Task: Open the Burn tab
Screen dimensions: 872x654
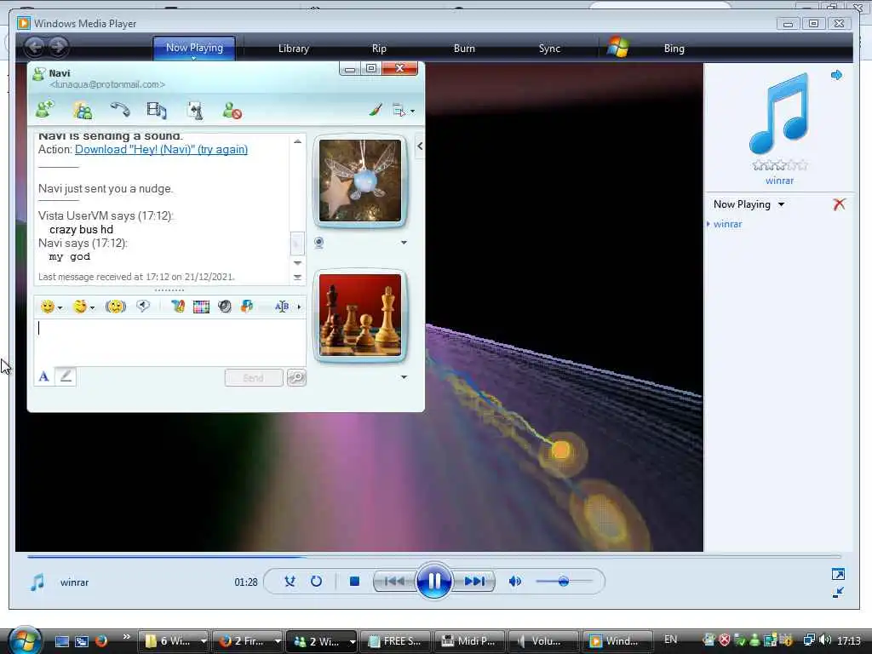Action: 464,49
